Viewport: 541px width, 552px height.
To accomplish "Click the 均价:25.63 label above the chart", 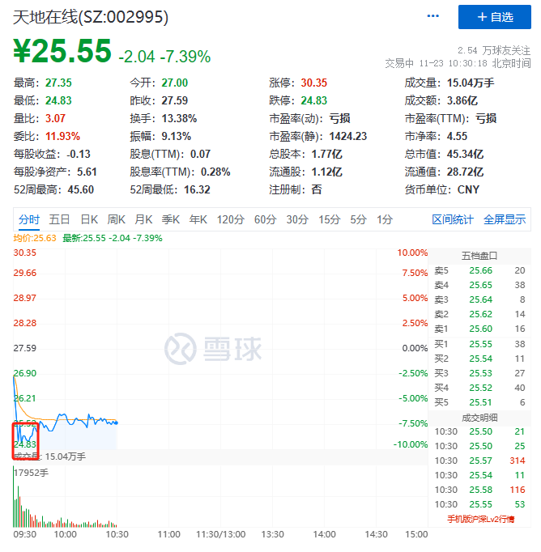I will [35, 238].
